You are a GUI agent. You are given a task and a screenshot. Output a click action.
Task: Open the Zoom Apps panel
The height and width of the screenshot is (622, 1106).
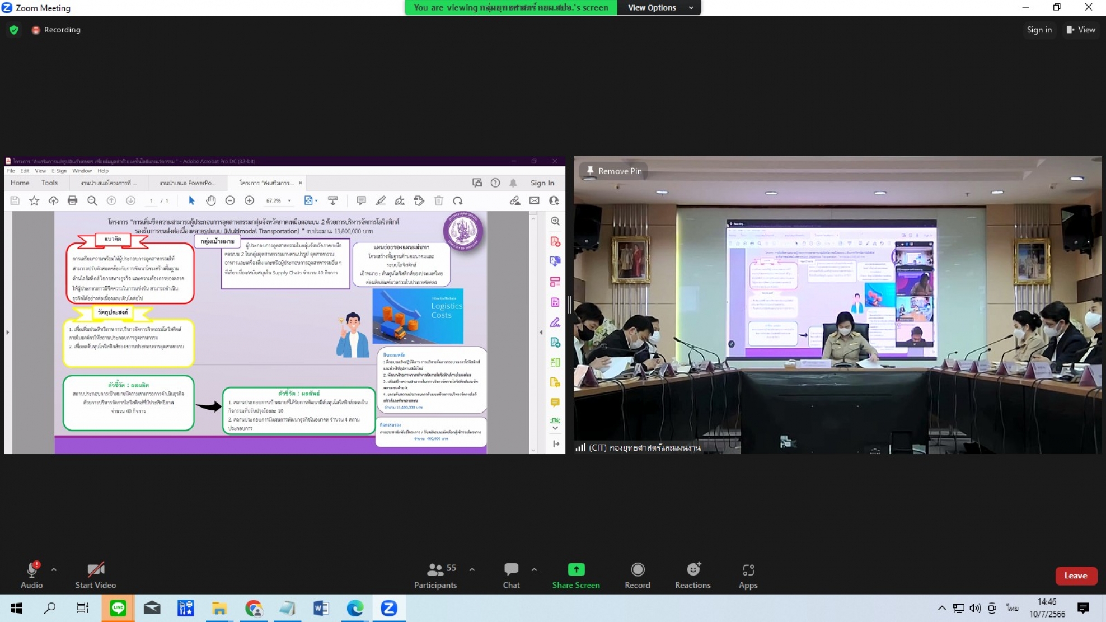(x=748, y=575)
